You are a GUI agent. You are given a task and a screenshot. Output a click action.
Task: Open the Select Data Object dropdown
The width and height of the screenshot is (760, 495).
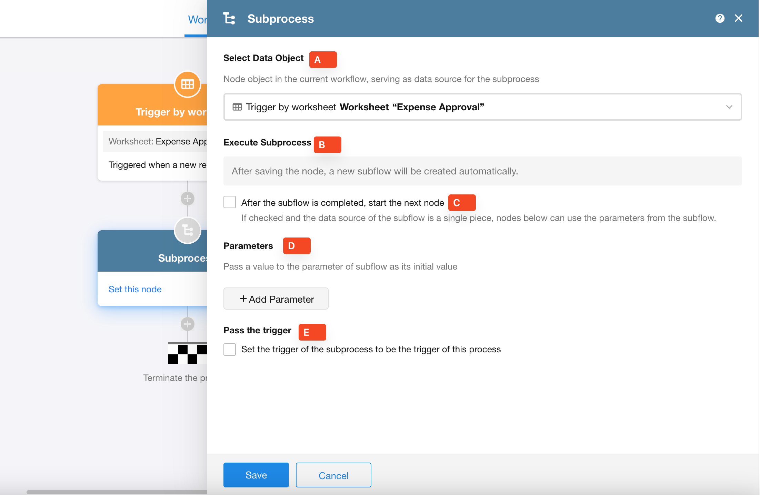pos(482,107)
